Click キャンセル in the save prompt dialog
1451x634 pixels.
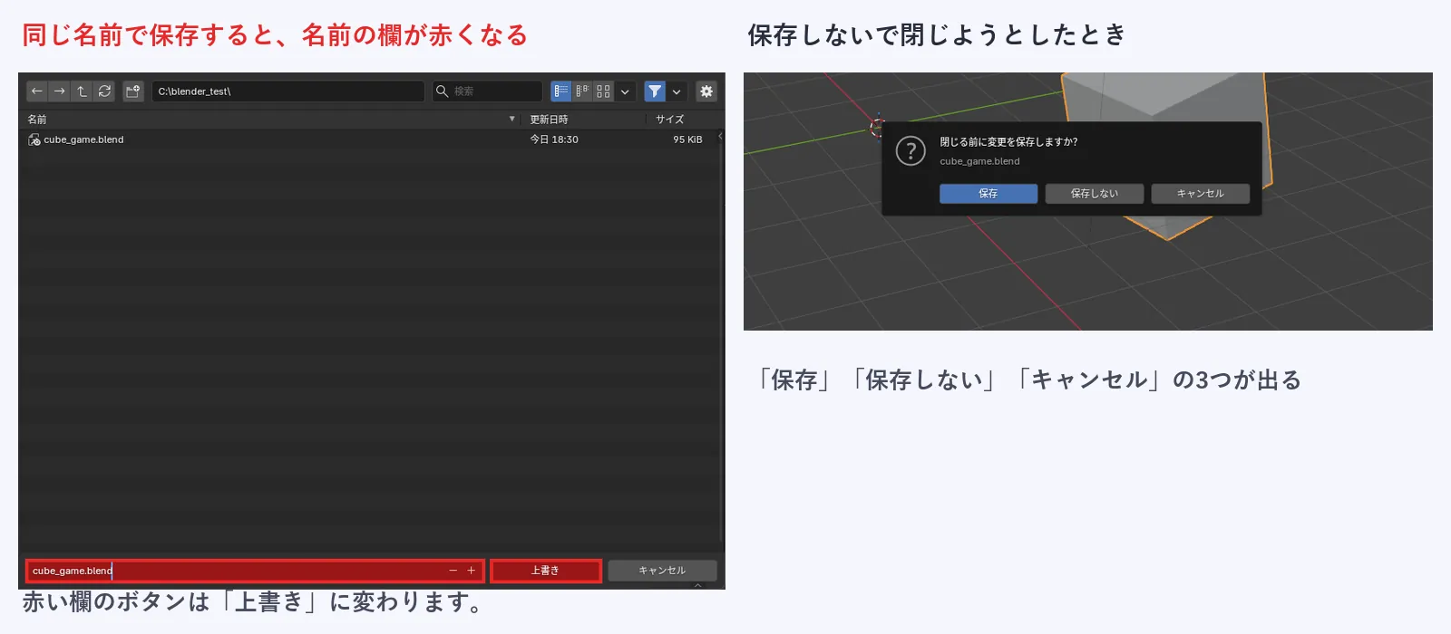tap(1201, 194)
